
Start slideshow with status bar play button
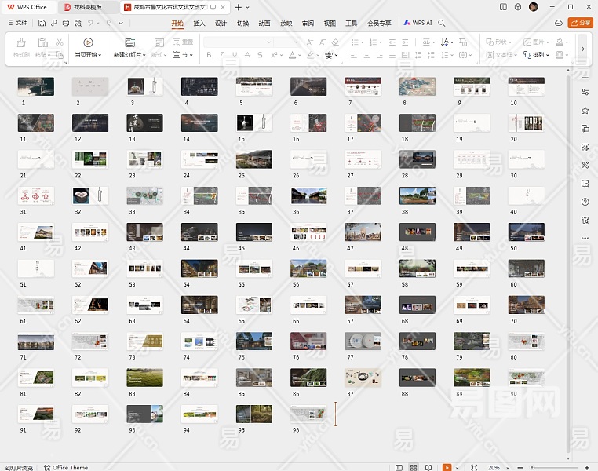pos(447,467)
